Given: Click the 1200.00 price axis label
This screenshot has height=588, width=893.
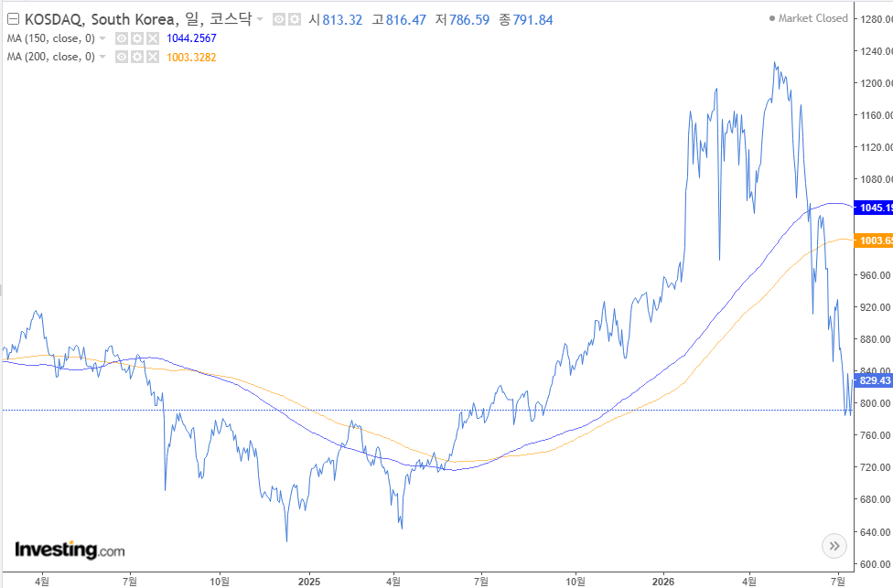Looking at the screenshot, I should click(x=876, y=83).
